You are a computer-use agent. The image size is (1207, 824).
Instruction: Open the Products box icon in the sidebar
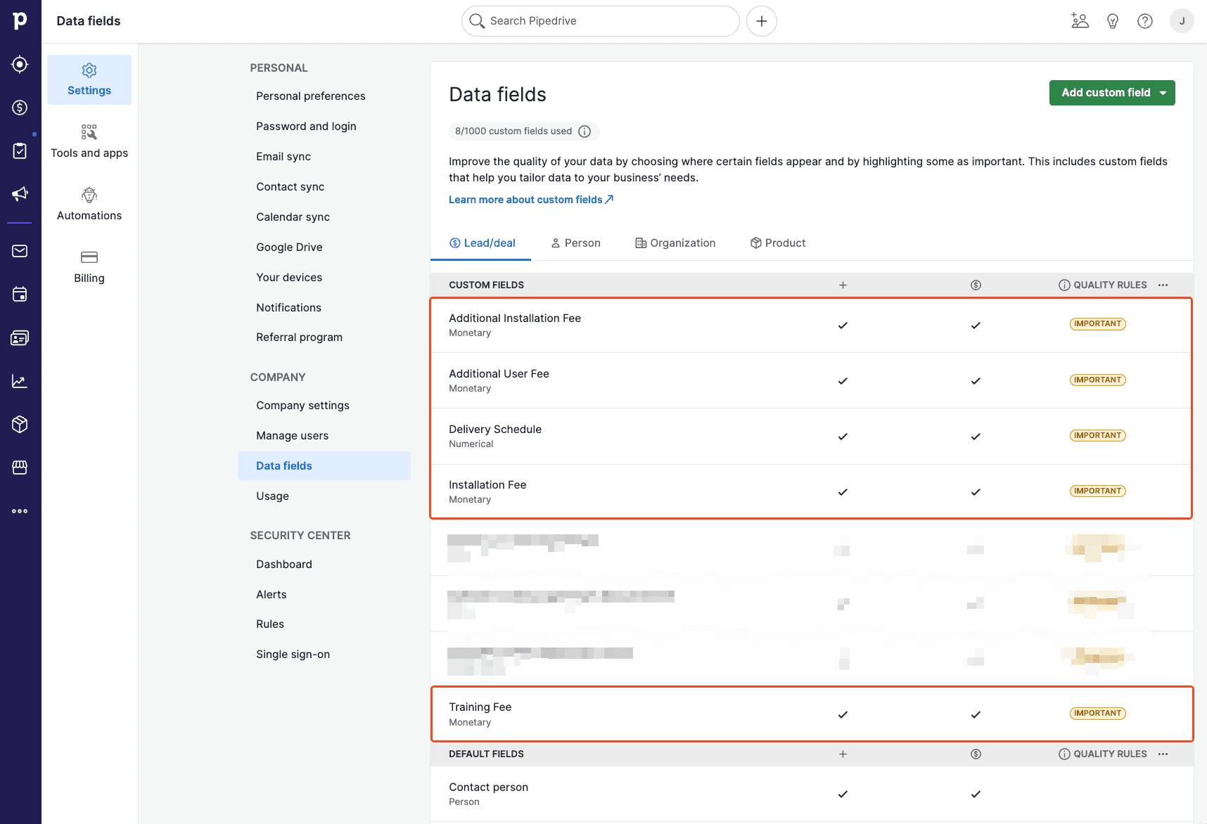click(x=20, y=424)
